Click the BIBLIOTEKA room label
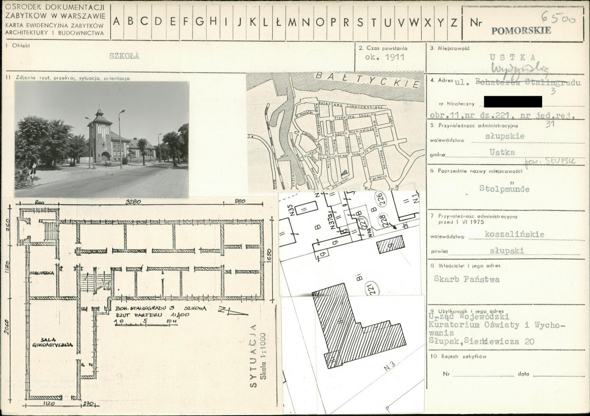The height and width of the screenshot is (416, 590). click(42, 273)
